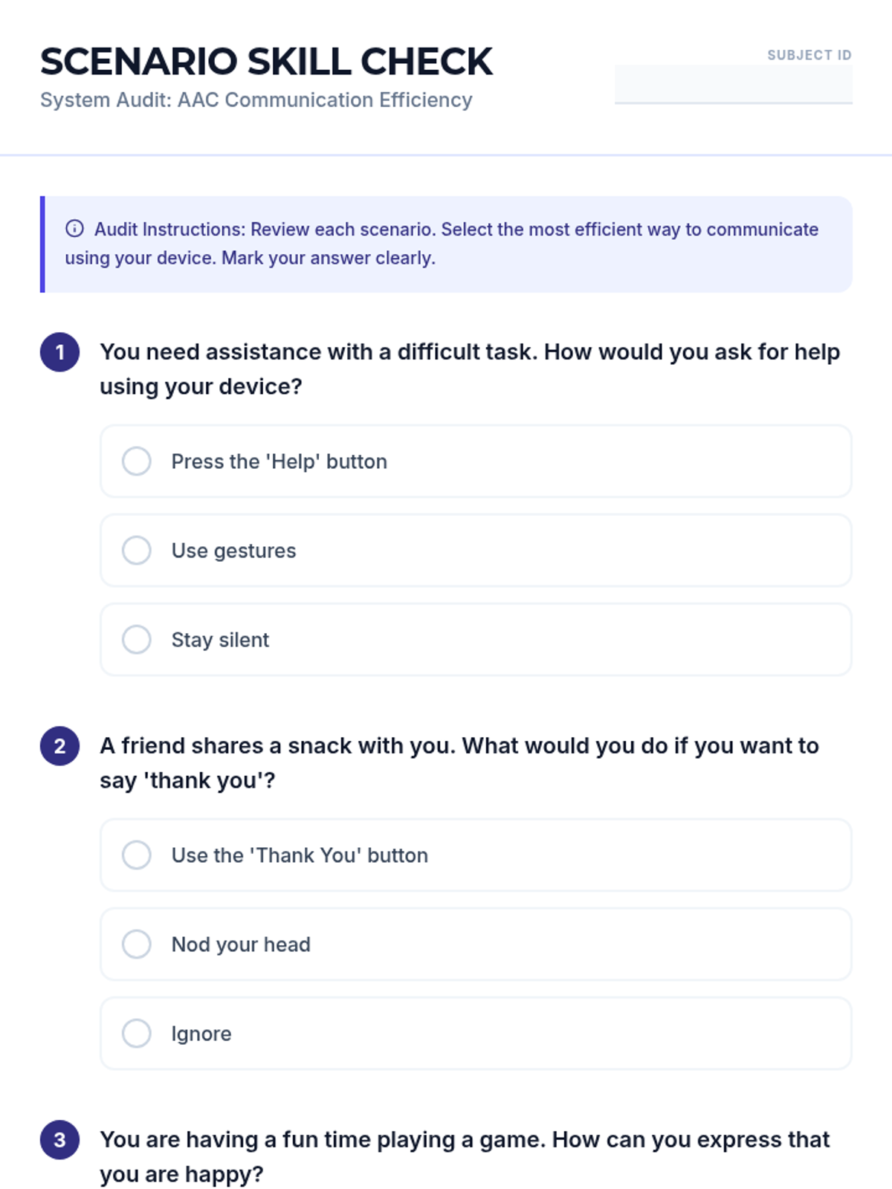892x1189 pixels.
Task: Click the Scenario Skill Check heading
Action: [266, 62]
